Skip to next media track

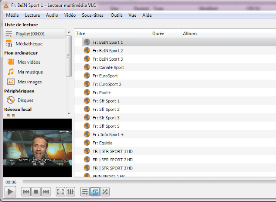pos(46,192)
